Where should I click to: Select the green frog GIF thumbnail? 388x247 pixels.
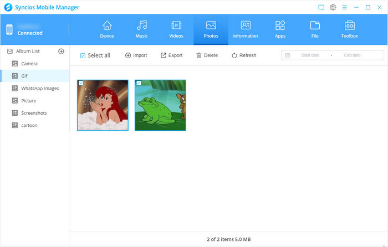click(160, 105)
